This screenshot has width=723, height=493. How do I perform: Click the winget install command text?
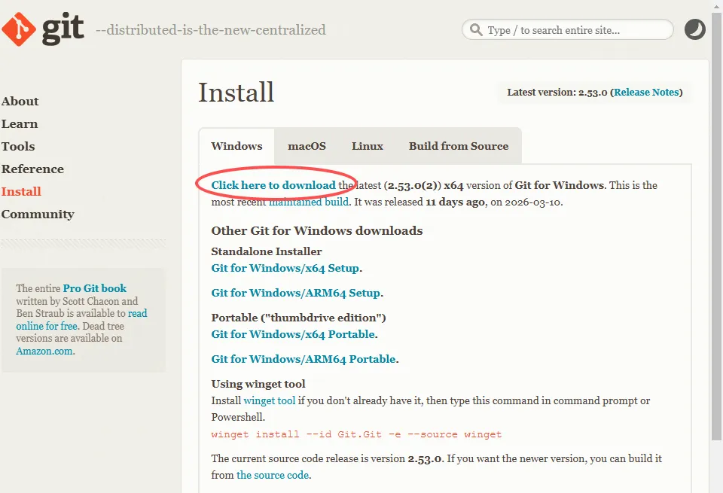356,434
